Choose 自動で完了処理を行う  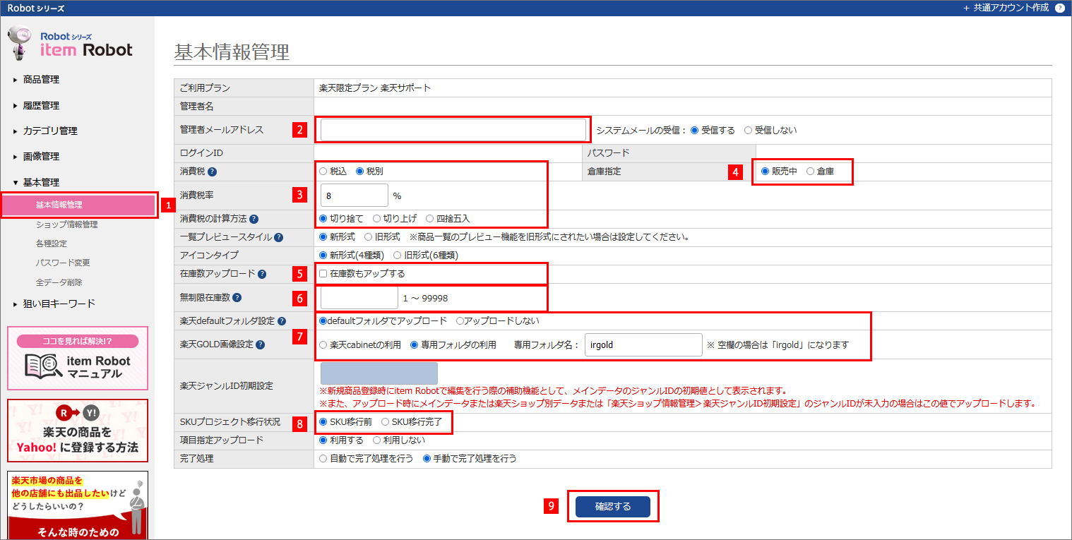coord(323,459)
